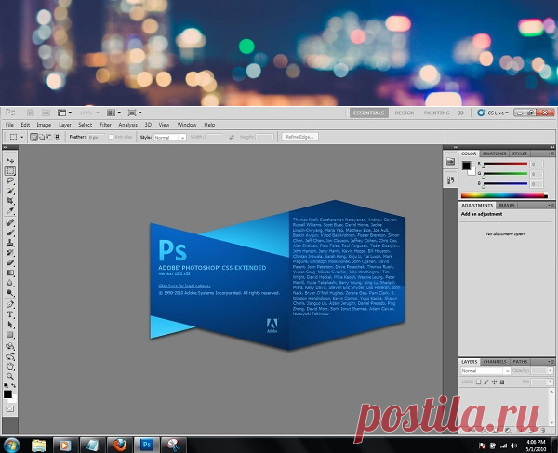
Task: Select the History Brush tool
Action: click(10, 253)
